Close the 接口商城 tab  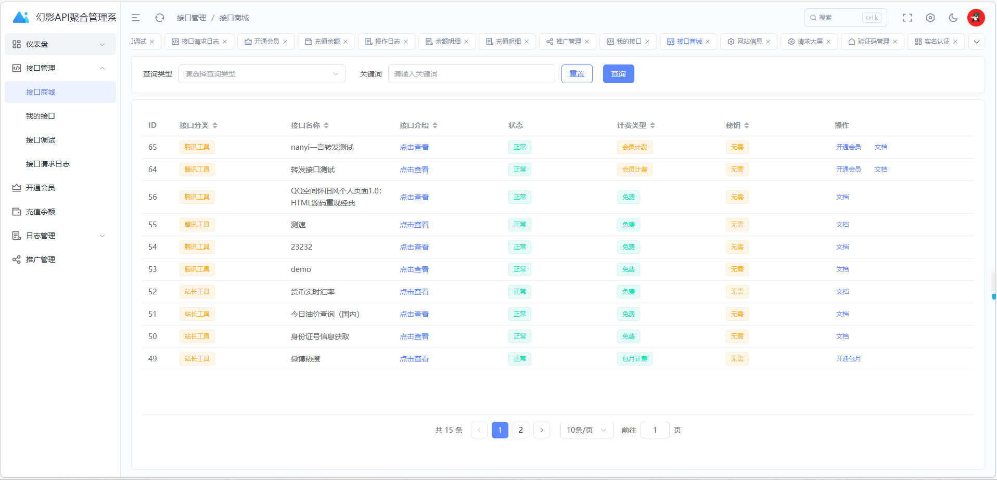click(x=708, y=42)
